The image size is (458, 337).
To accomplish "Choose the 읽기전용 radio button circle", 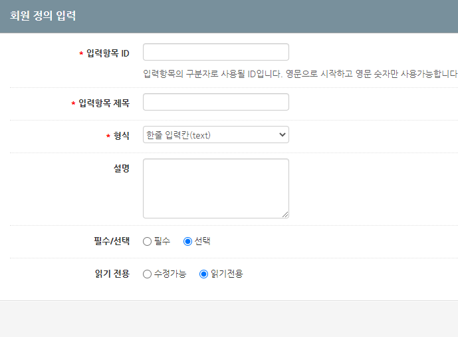I will [203, 274].
